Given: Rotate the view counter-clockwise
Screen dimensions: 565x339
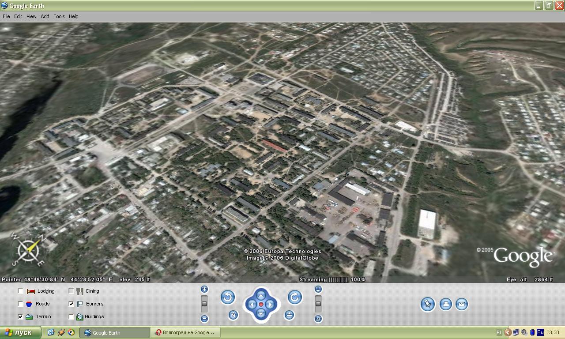Looking at the screenshot, I should point(228,297).
